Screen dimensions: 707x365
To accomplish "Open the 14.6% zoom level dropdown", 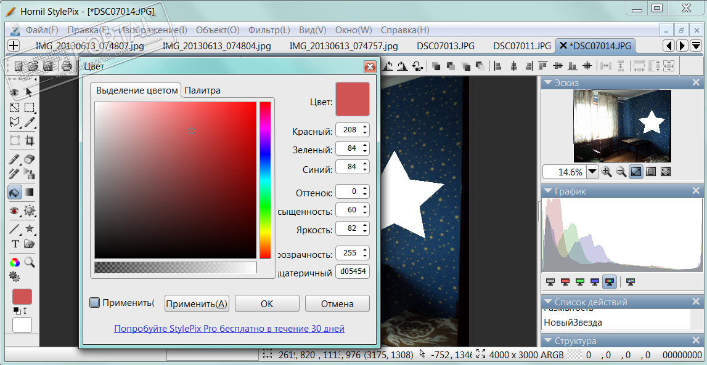I will tap(592, 172).
